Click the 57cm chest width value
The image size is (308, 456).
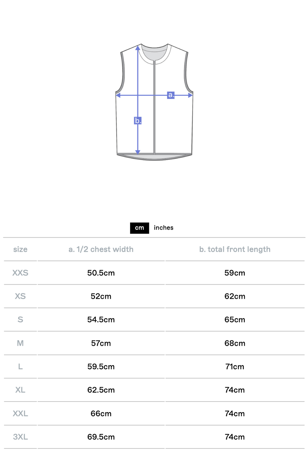pyautogui.click(x=101, y=343)
